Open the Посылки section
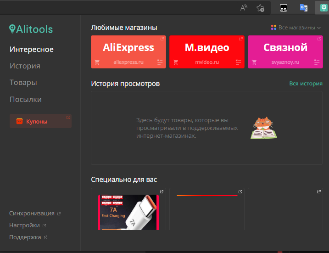 coord(26,99)
